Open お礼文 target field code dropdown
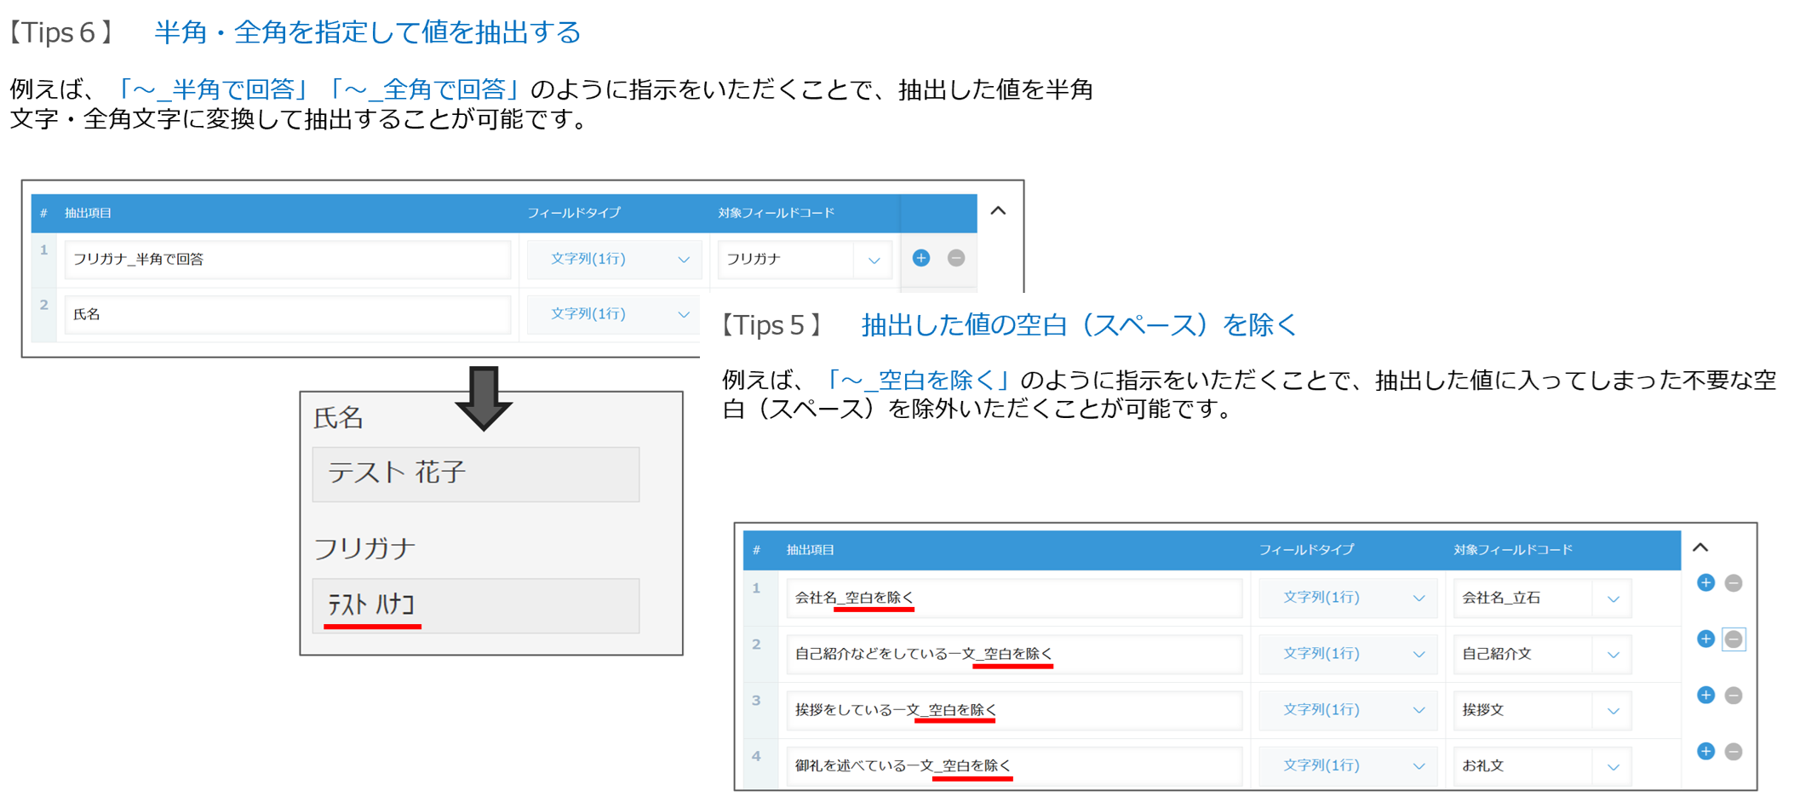The image size is (1794, 802). (1540, 766)
